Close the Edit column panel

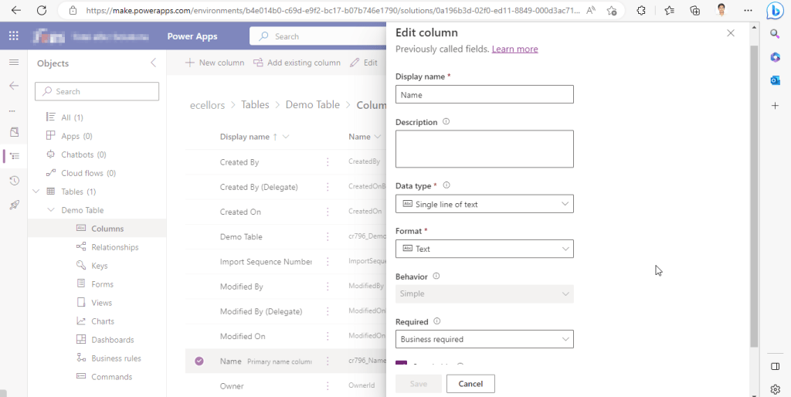pos(731,33)
